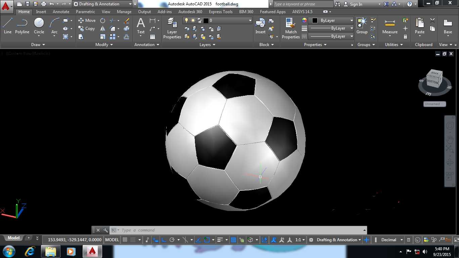Open the layer 0 dropdown list
The height and width of the screenshot is (258, 459).
click(x=217, y=20)
